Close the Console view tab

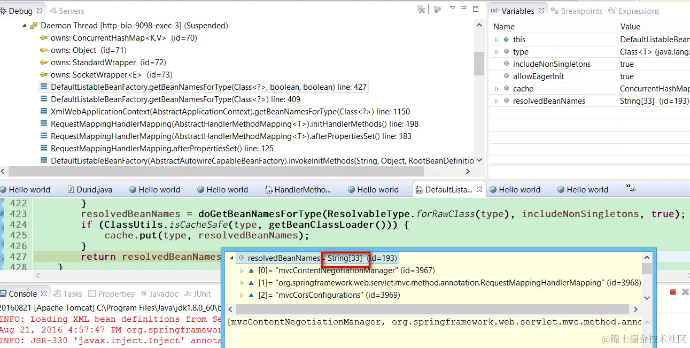tap(44, 293)
